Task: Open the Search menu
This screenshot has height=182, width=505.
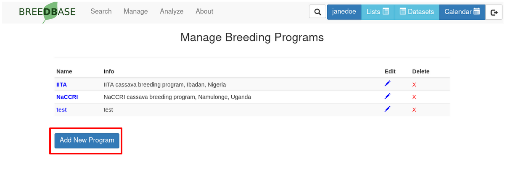Action: tap(101, 11)
